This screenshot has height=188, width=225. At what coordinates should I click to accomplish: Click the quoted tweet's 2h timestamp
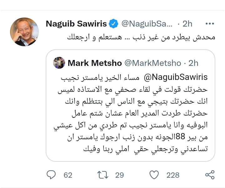tap(193, 63)
